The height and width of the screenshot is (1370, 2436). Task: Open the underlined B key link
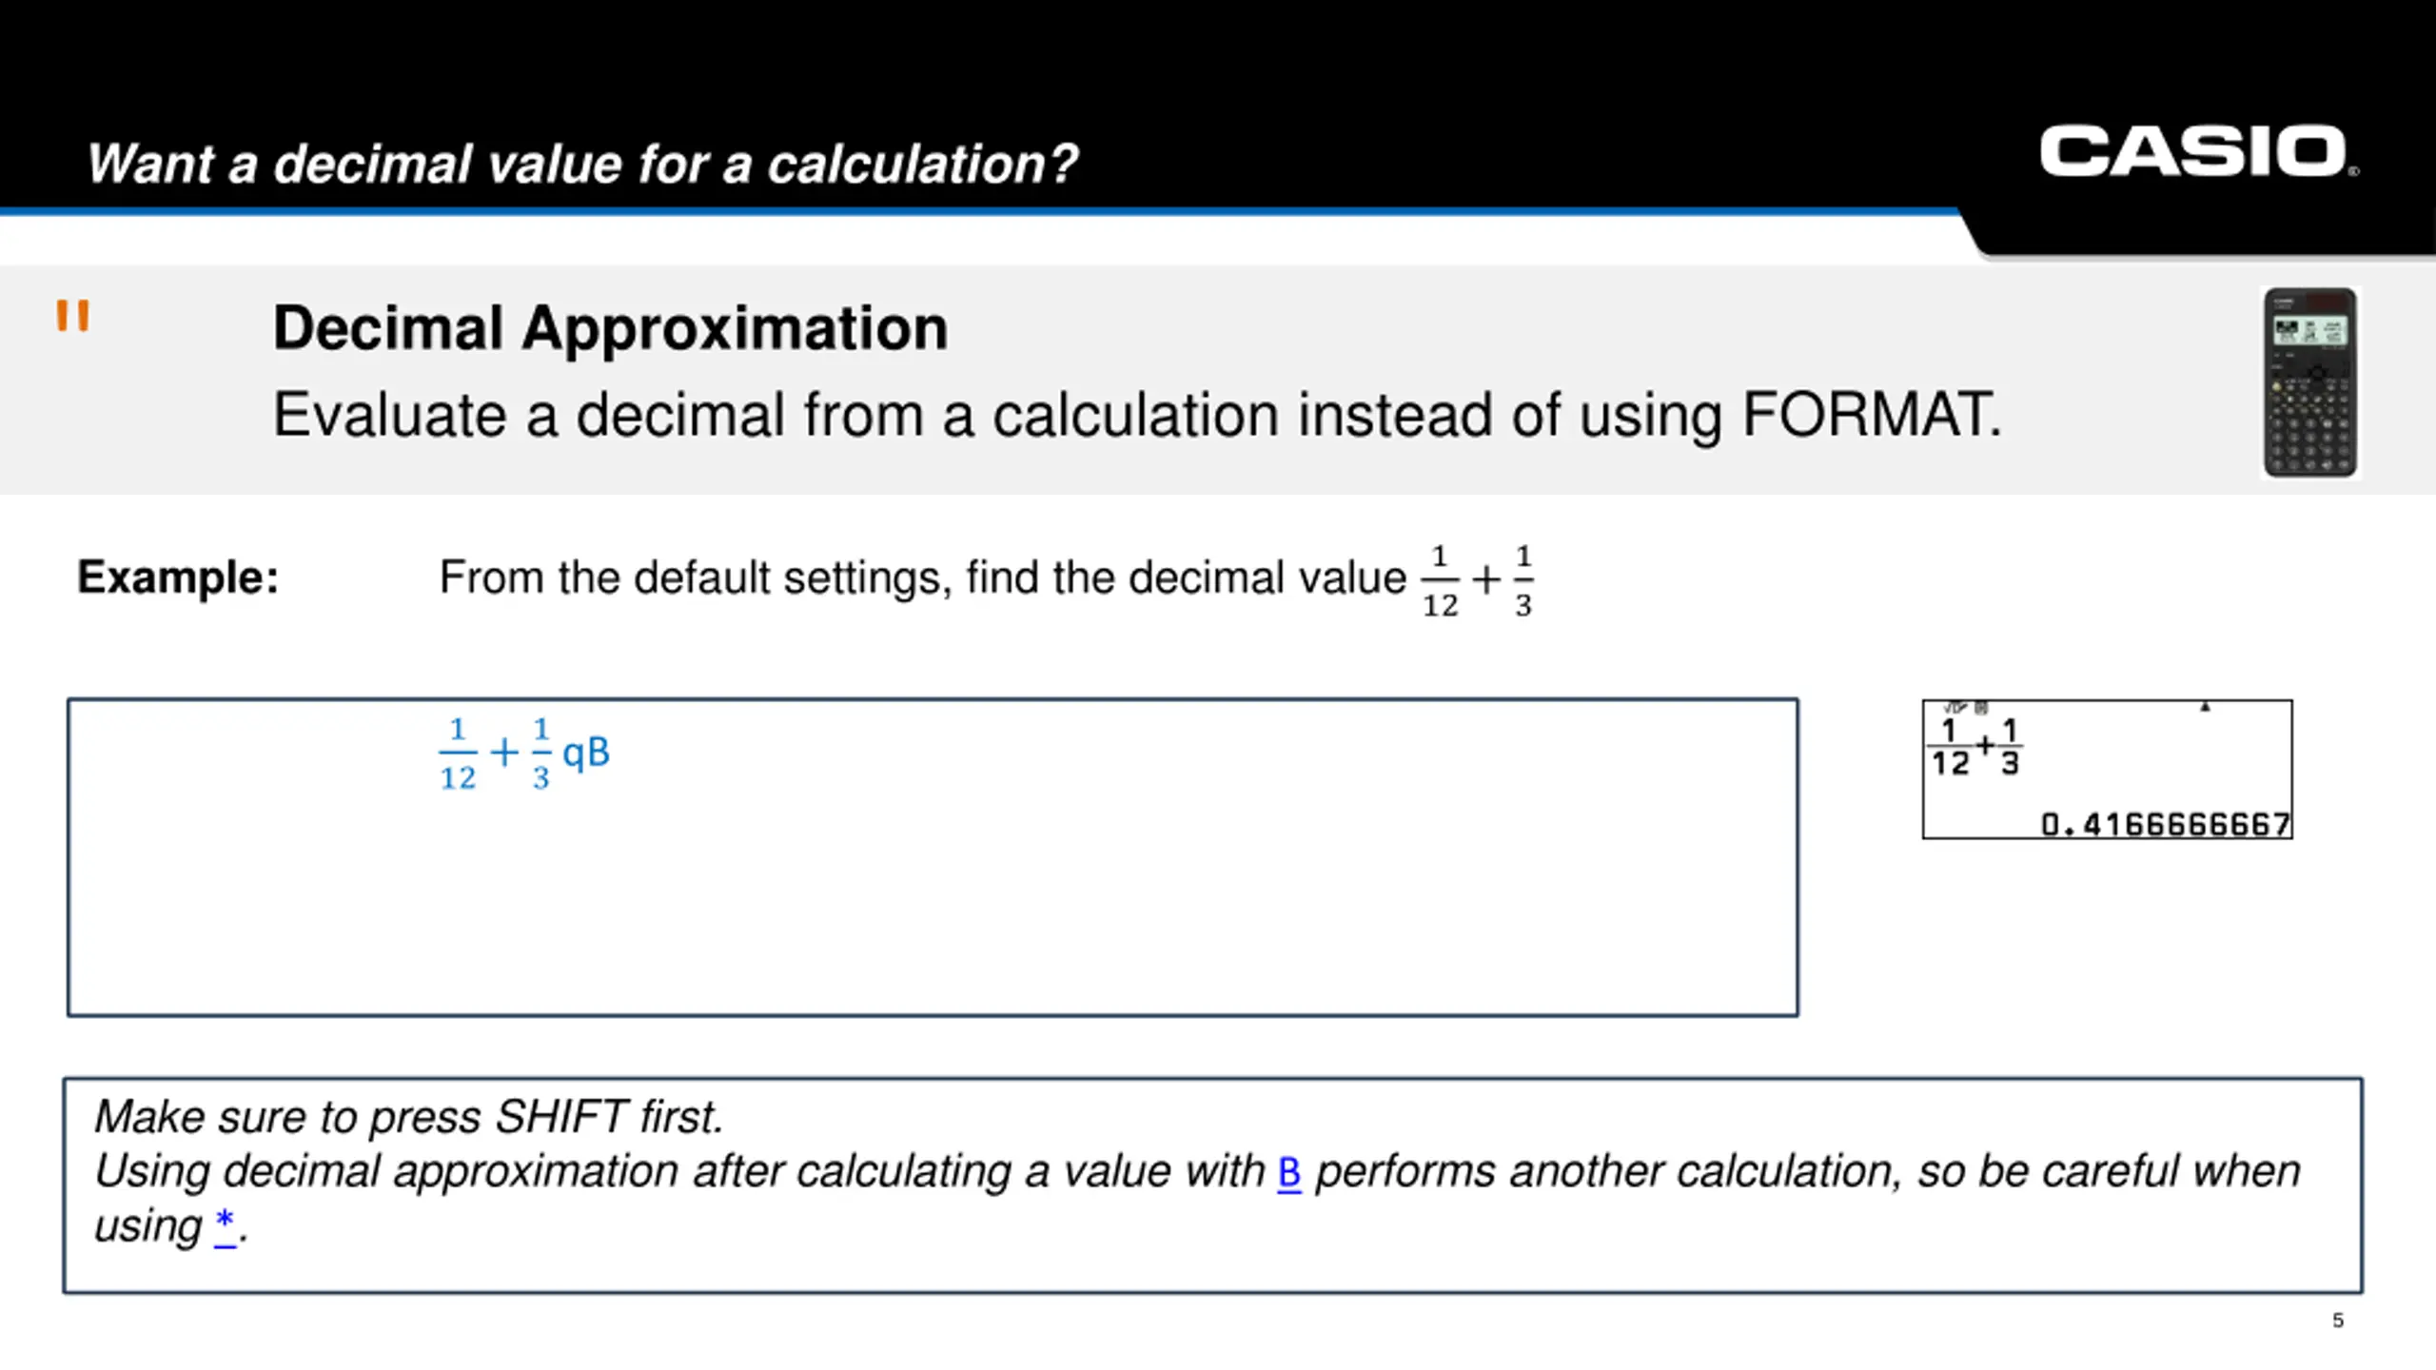coord(1289,1172)
